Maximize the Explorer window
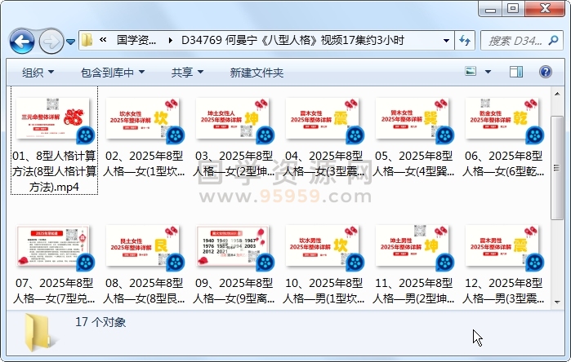This screenshot has height=362, width=571. click(513, 9)
